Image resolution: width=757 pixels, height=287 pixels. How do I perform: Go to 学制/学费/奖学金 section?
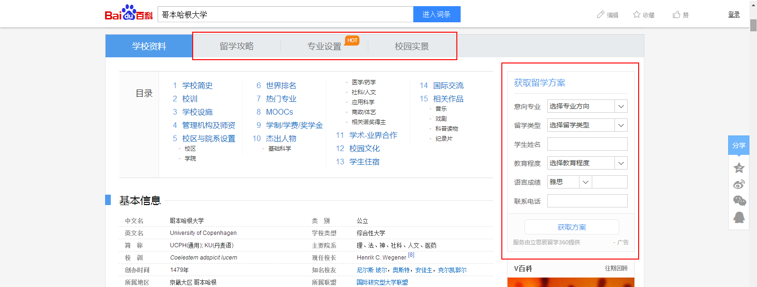tap(294, 125)
